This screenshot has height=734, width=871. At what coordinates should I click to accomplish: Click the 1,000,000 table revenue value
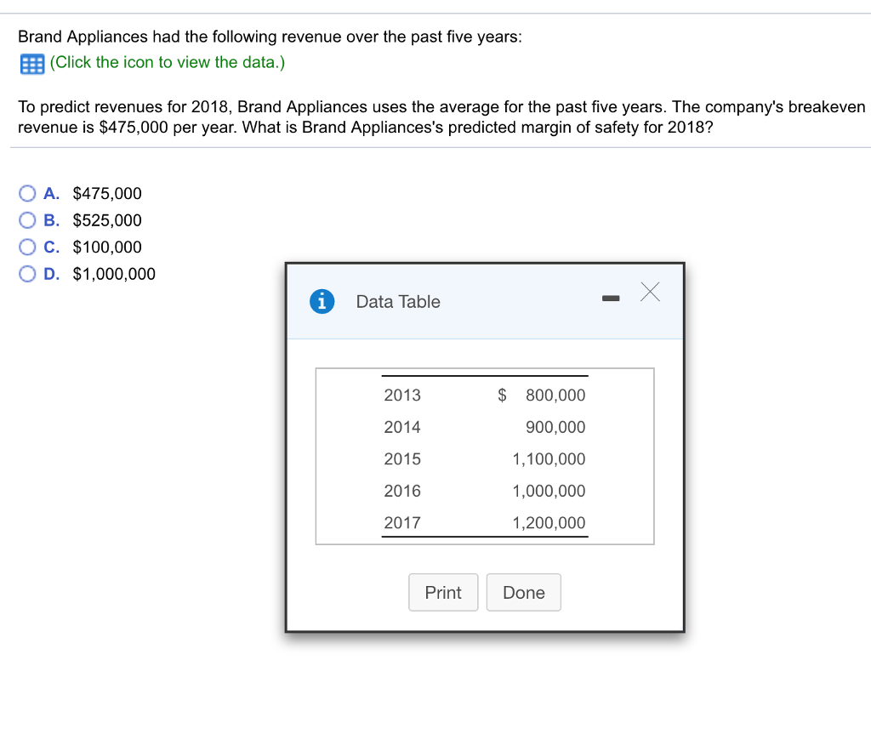[x=549, y=491]
